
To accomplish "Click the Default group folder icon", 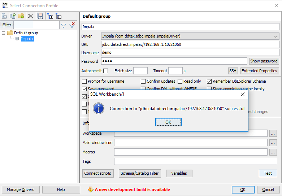I will (10, 33).
